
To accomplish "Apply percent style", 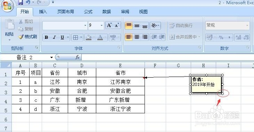I will click(x=221, y=37).
